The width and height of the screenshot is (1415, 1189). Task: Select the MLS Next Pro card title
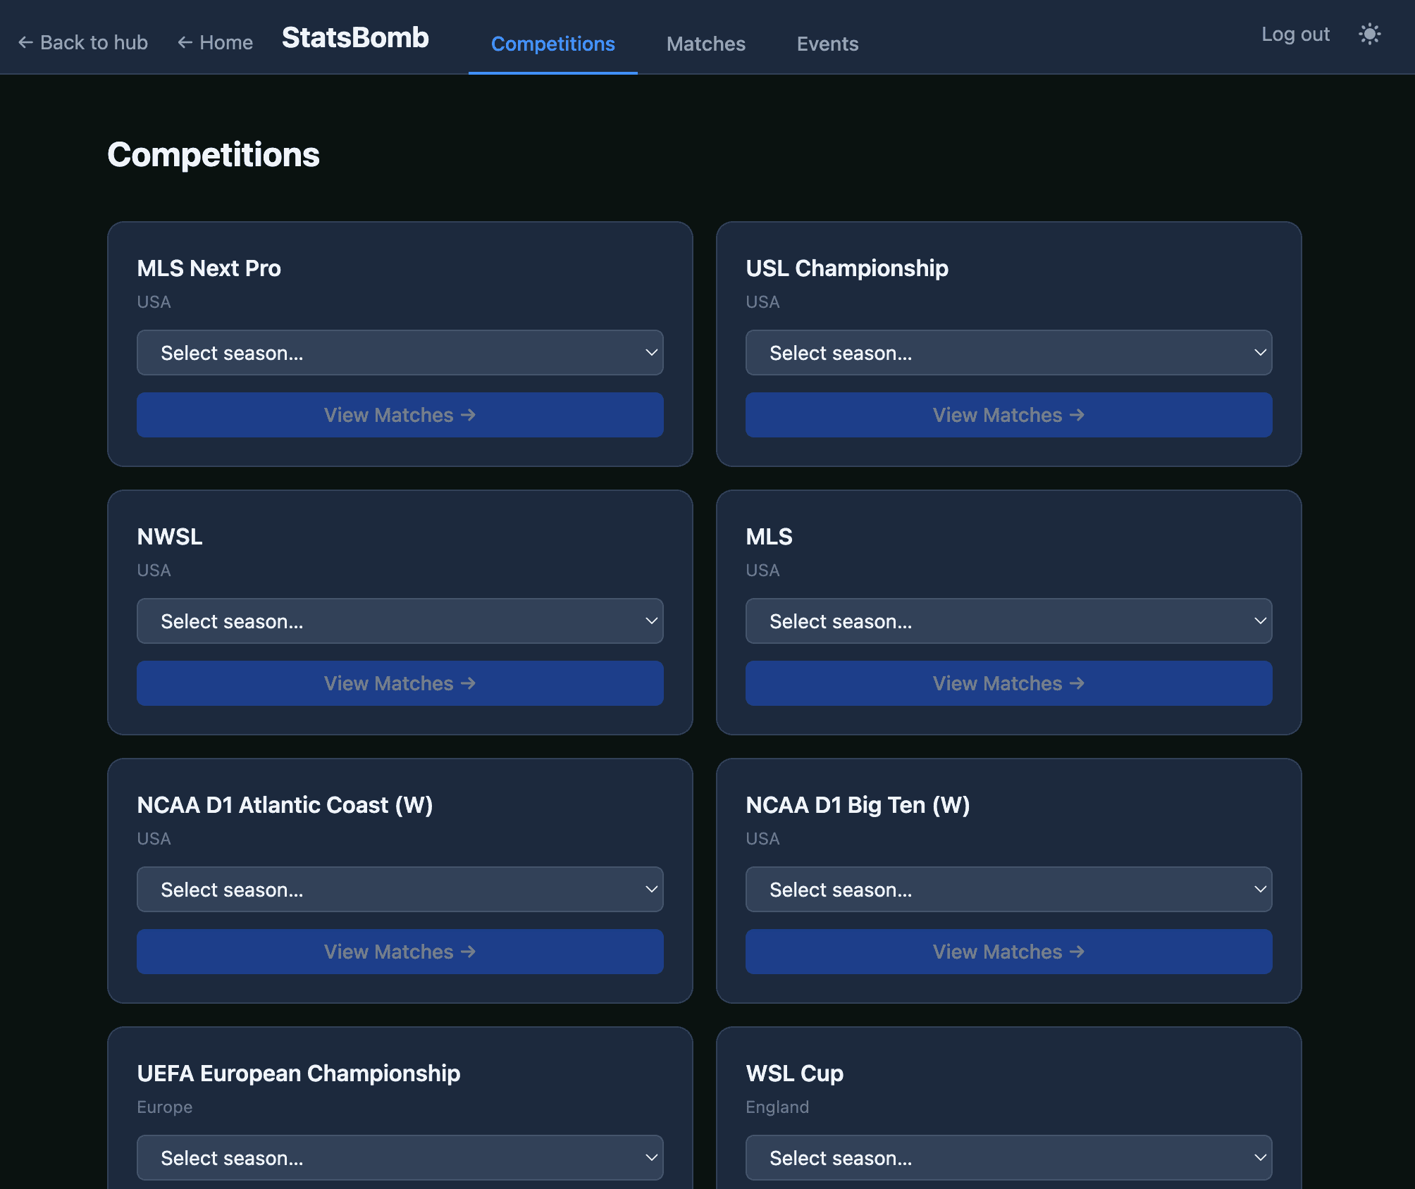pyautogui.click(x=209, y=268)
